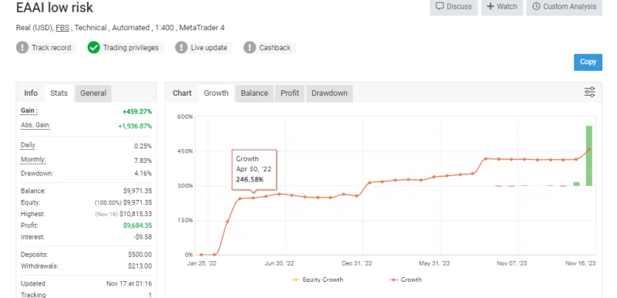Click the blue Copy button
The image size is (617, 298).
click(x=588, y=62)
